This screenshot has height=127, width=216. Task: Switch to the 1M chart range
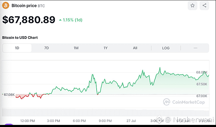pyautogui.click(x=76, y=48)
